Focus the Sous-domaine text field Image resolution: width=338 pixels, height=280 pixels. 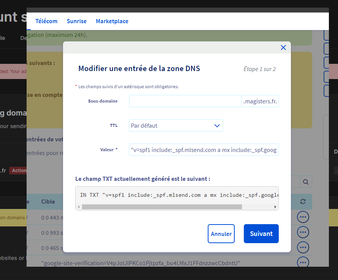[x=185, y=101]
